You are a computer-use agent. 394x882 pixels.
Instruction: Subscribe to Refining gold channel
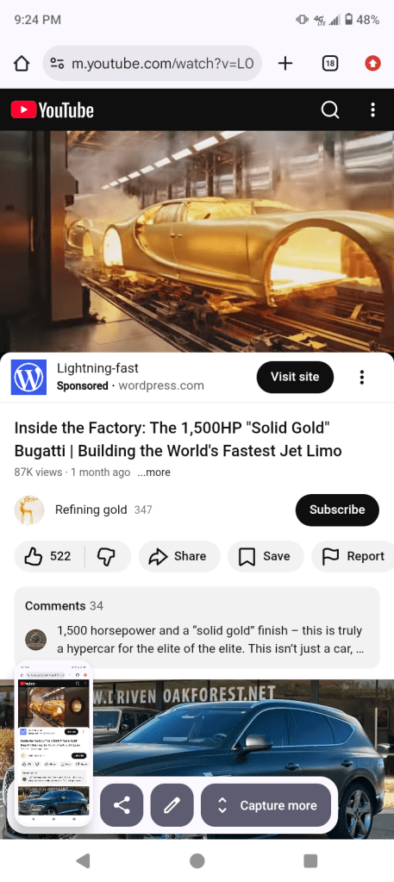click(337, 510)
